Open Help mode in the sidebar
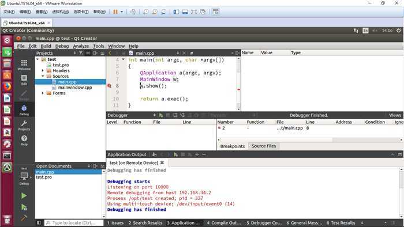 point(24,141)
